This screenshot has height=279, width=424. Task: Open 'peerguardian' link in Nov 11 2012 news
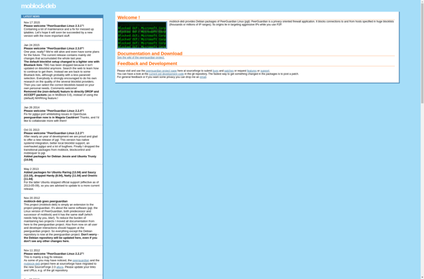[81, 261]
